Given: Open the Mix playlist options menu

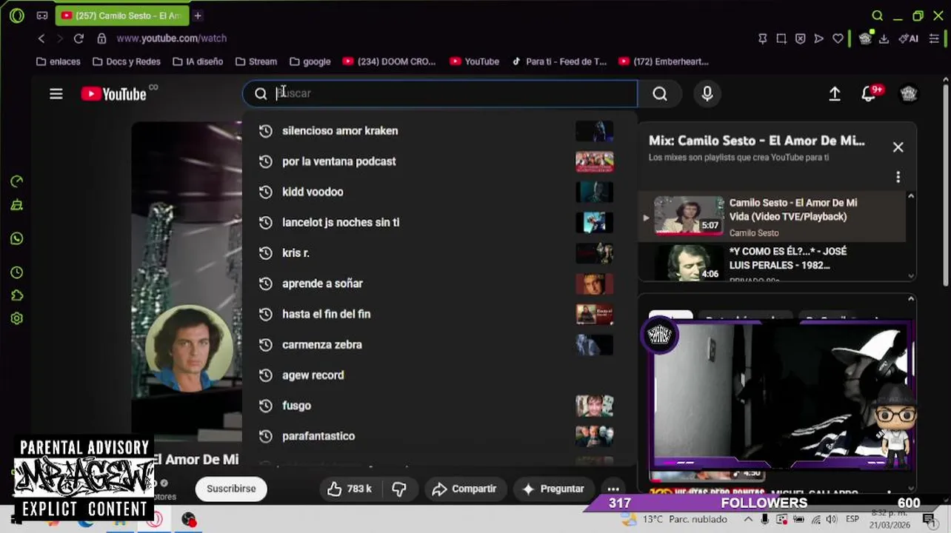Looking at the screenshot, I should coord(898,177).
